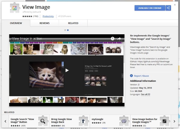Click the "Version: 2" text
This screenshot has width=180, height=129.
[135, 84]
